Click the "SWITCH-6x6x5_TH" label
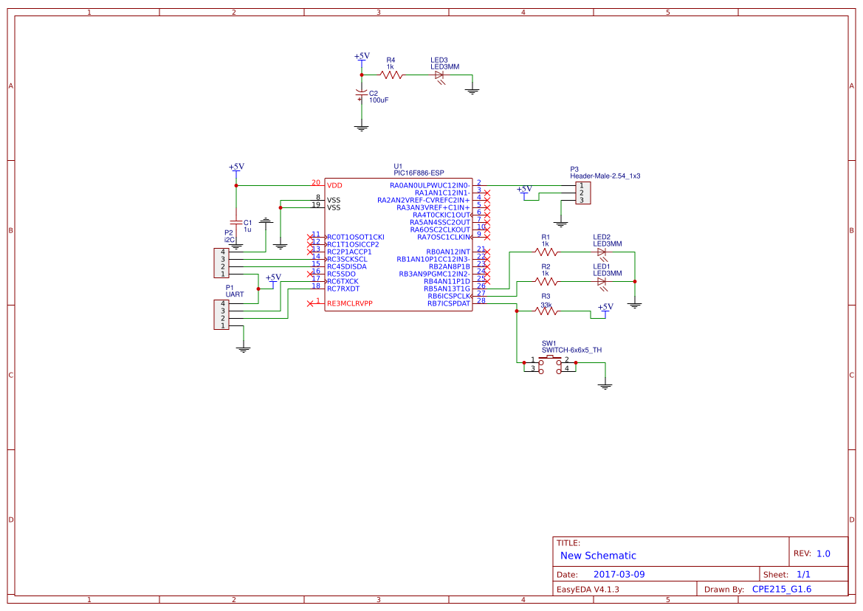Image resolution: width=863 pixels, height=611 pixels. click(571, 350)
